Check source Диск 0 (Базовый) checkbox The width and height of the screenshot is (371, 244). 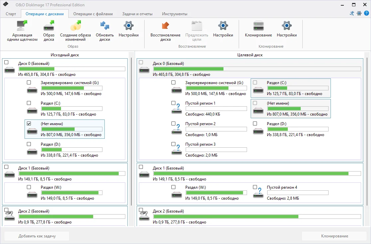(x=6, y=62)
